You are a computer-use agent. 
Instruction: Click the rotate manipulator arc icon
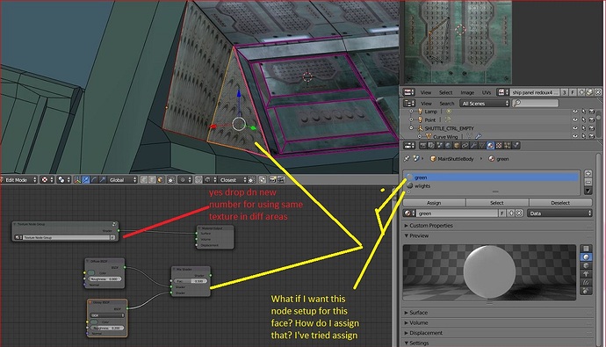94,180
